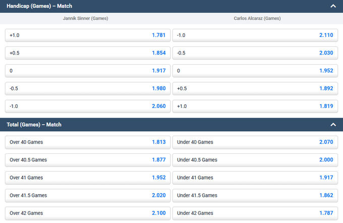343x223 pixels.
Task: Bet on Alcaraz +1.0 handicap at 1.819
Action: tap(255, 106)
